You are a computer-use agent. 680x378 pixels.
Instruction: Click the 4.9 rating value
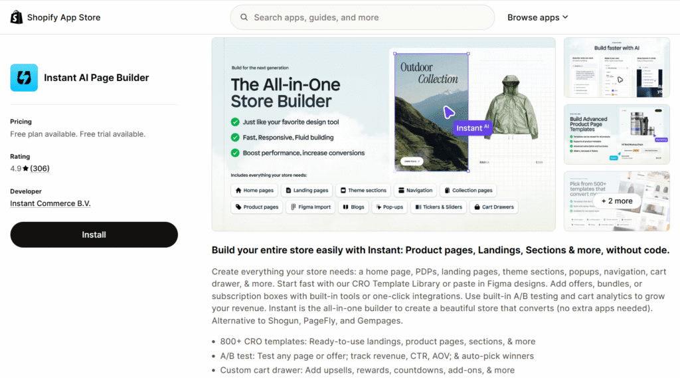16,168
